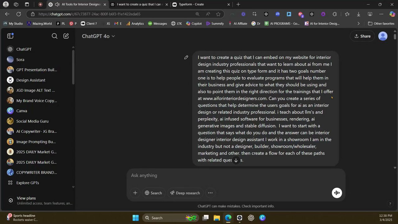Enable the Search web tool button
The height and width of the screenshot is (224, 398).
pos(153,193)
